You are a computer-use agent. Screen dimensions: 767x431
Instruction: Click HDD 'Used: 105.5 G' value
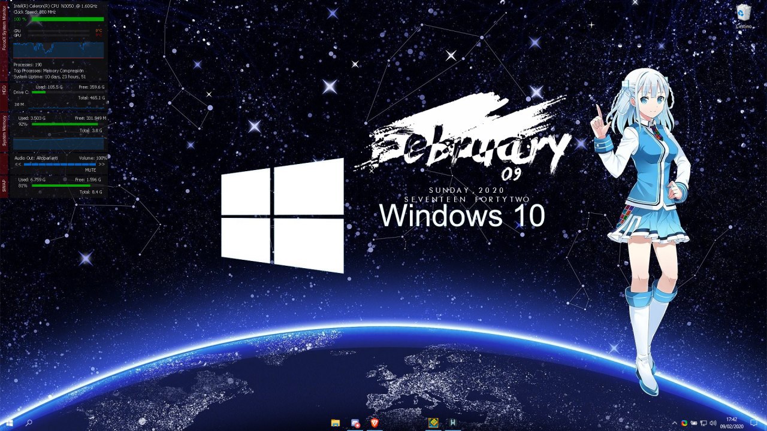pyautogui.click(x=49, y=87)
